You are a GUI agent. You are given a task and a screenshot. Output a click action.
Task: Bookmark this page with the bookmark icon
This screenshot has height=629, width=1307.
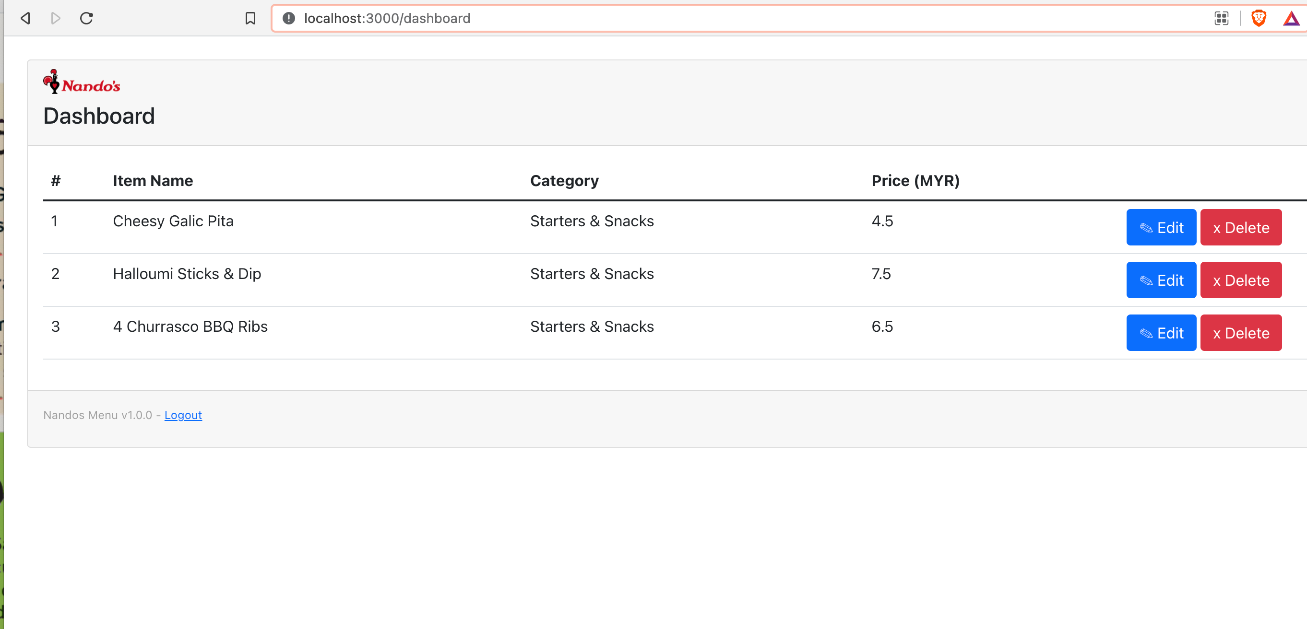[250, 18]
